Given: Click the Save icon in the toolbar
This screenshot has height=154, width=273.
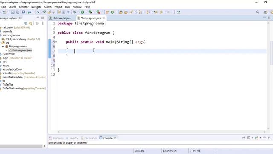Looking at the screenshot, I should (x=13, y=12).
